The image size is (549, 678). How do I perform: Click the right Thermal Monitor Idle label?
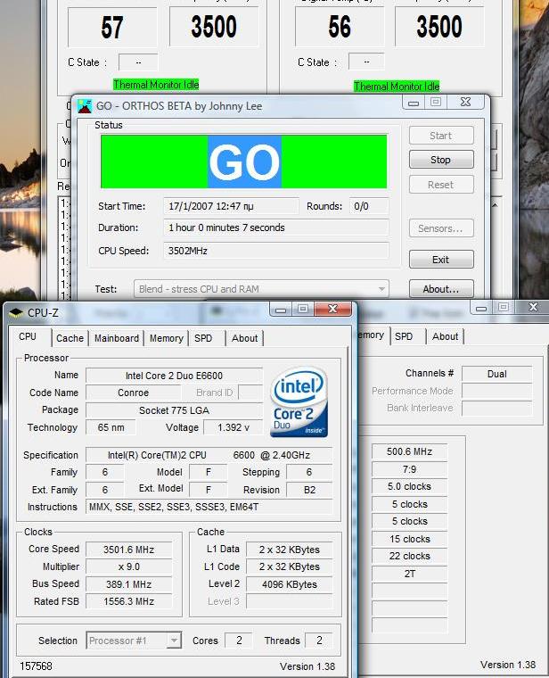(x=397, y=86)
